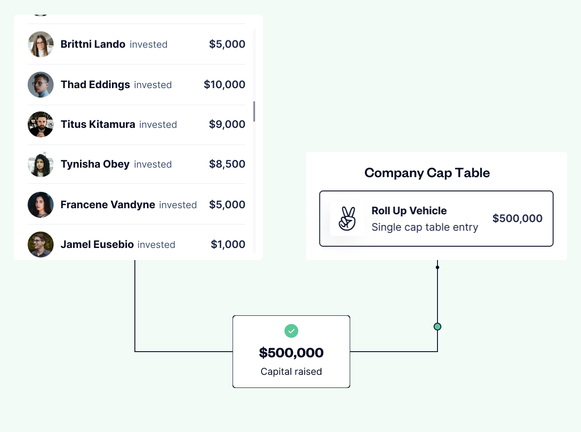Open the Roll Up Vehicle cap table entry
Screen dimensions: 581x432
[436, 219]
